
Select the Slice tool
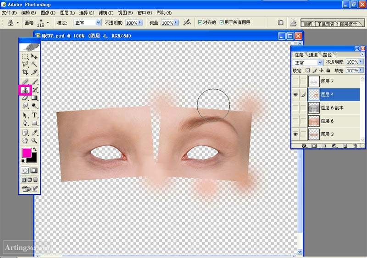pos(34,72)
